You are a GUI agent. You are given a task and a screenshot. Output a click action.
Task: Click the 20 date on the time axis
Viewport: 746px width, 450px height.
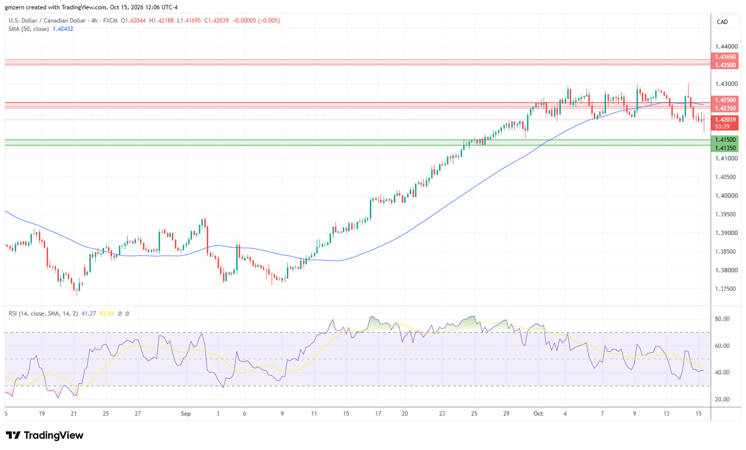[x=405, y=414]
